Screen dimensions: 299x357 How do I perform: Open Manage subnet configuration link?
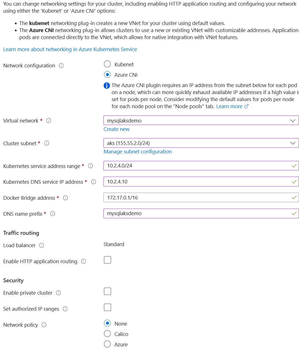click(138, 152)
